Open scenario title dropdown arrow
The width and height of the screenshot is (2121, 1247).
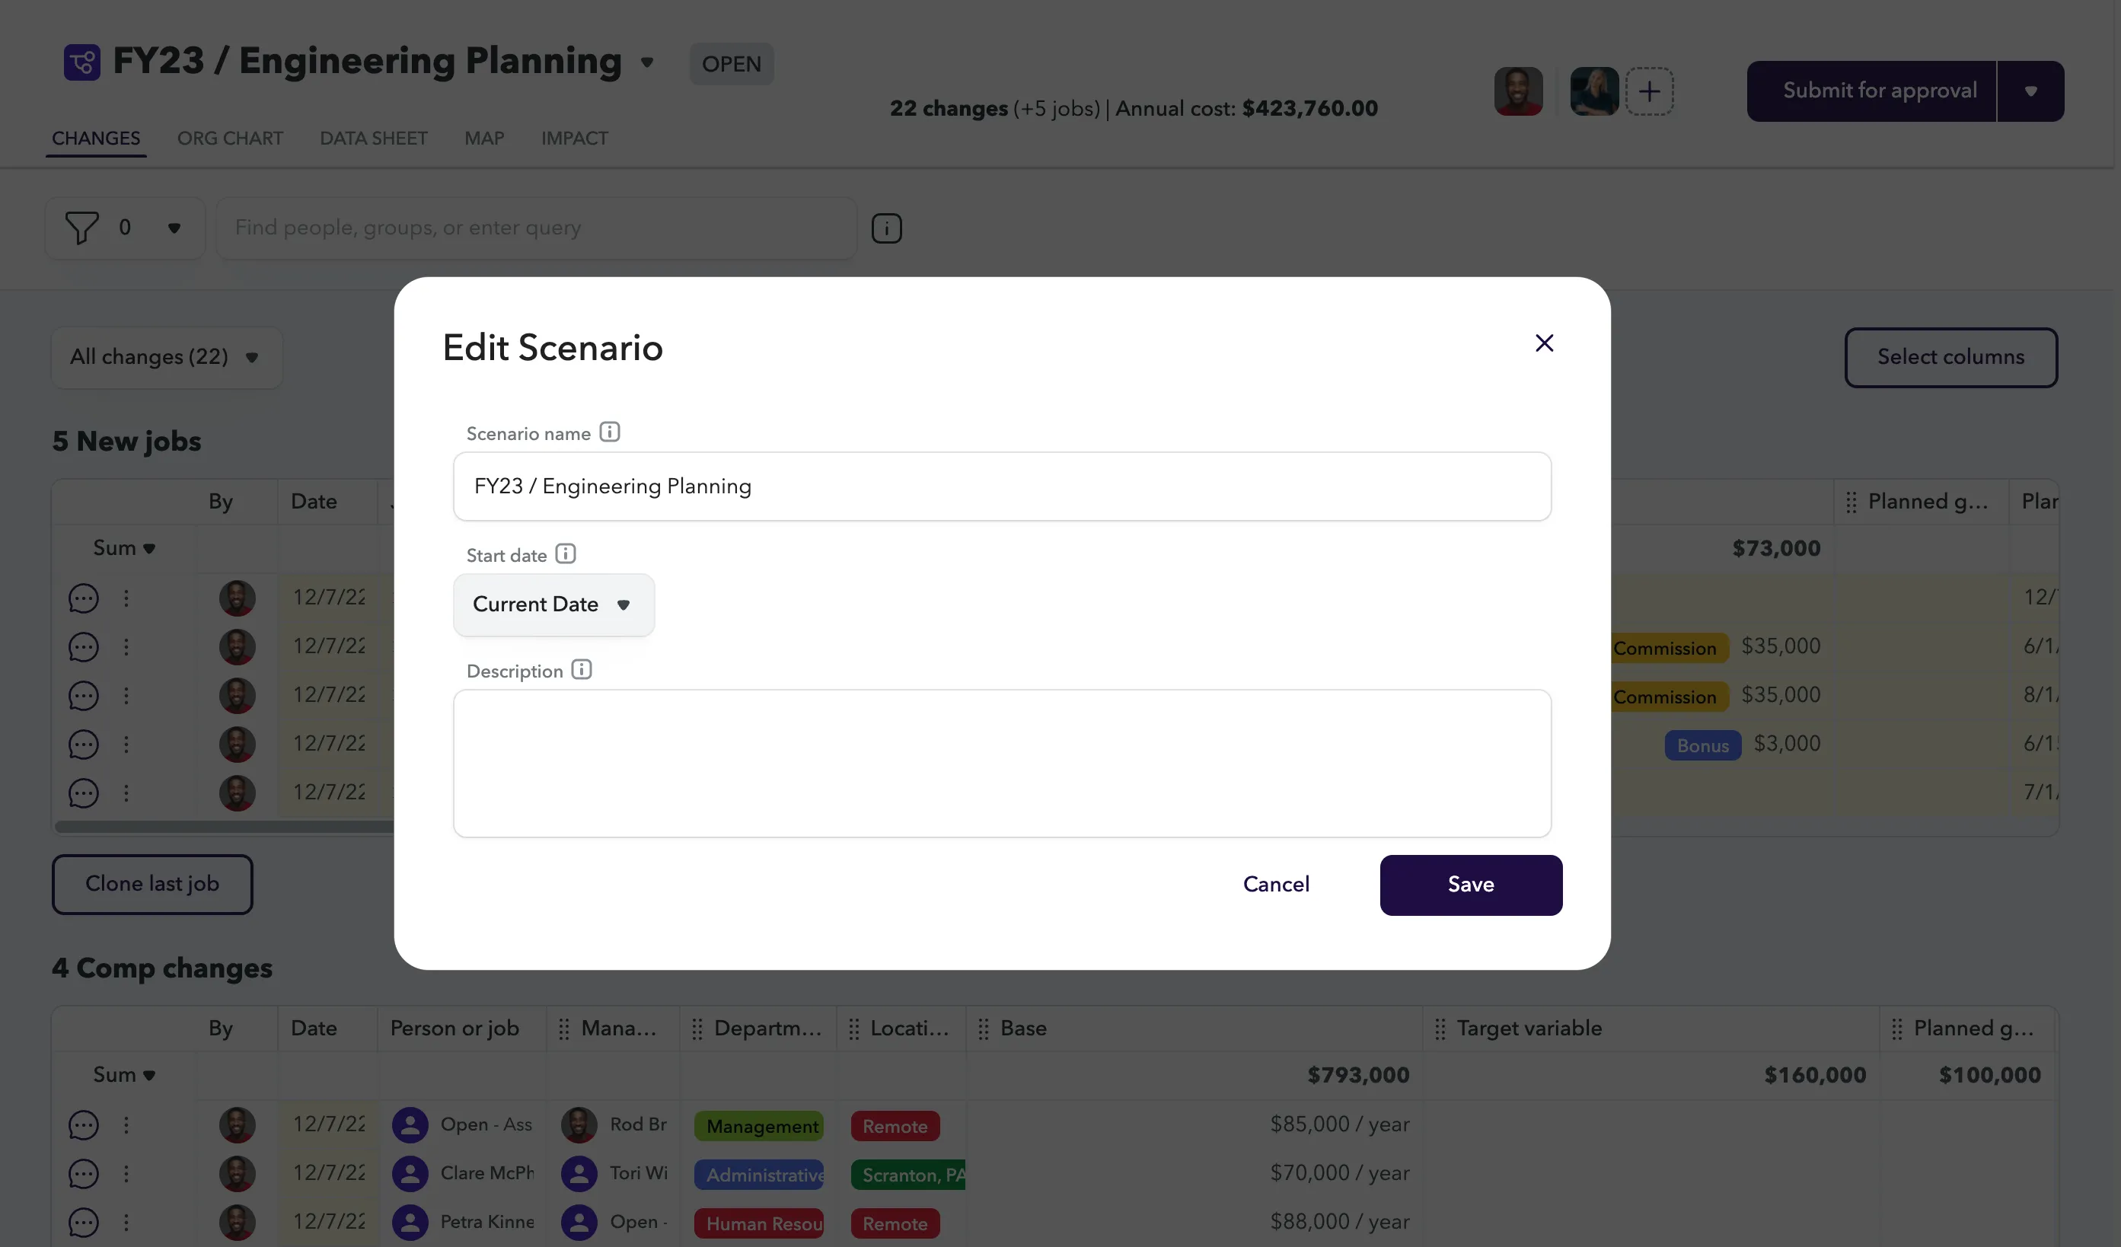(x=647, y=63)
